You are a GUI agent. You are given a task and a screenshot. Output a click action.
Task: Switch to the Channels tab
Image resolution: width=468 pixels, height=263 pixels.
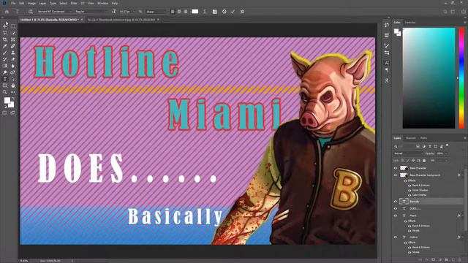click(410, 138)
